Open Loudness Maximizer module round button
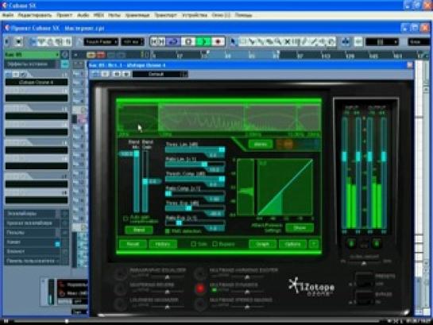The width and height of the screenshot is (433, 325). click(120, 304)
